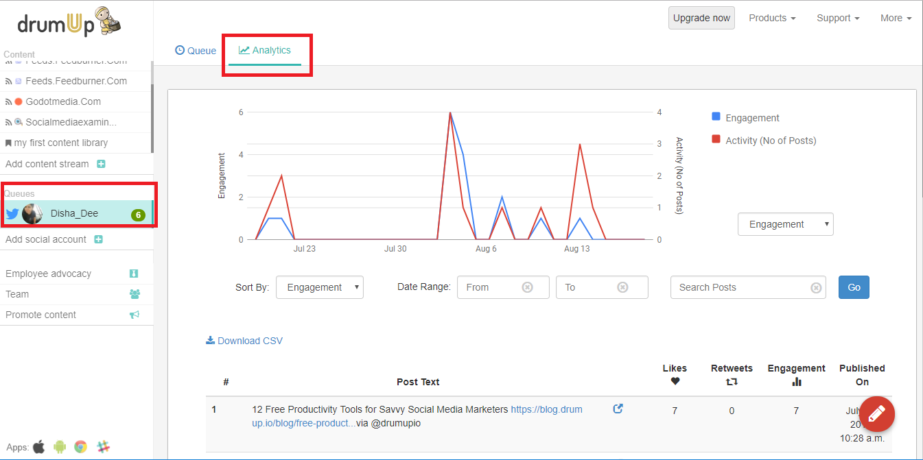Screen dimensions: 923x460
Task: Click the bookmark icon for my first content library
Action: (x=8, y=143)
